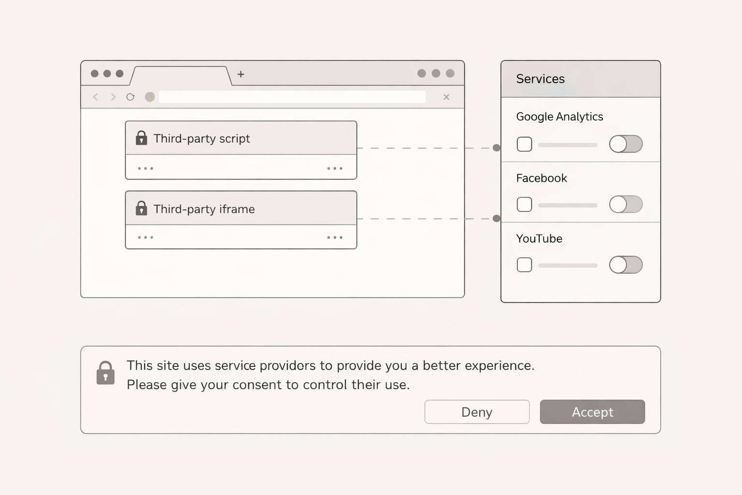Screen dimensions: 742x495
Task: Click the Google Analytics slider bar
Action: (x=568, y=145)
